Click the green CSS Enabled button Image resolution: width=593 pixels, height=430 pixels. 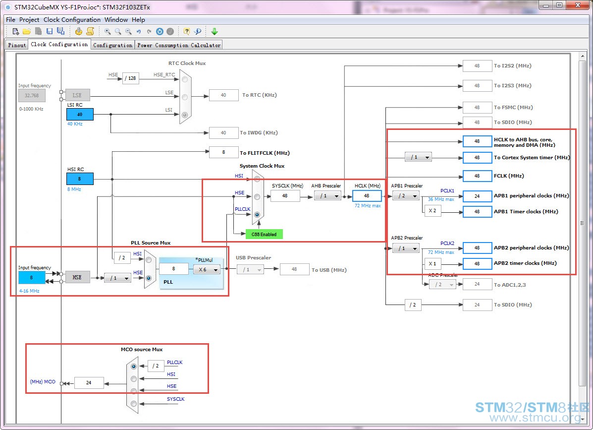(x=264, y=234)
